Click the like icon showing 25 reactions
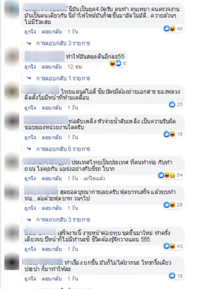The image size is (198, 289). click(172, 104)
